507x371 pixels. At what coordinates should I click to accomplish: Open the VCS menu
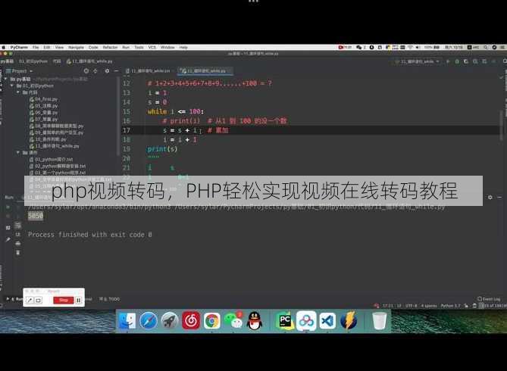pos(152,47)
